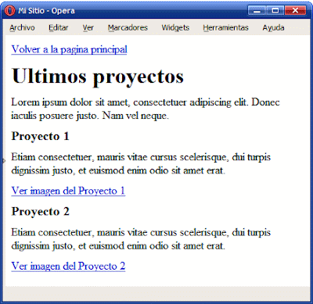Follow the Volver a la pagina principal link
The width and height of the screenshot is (313, 304).
tap(69, 49)
